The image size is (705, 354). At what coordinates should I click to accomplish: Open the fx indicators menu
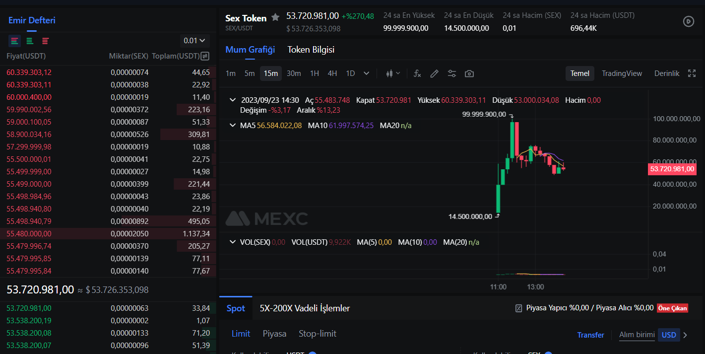(417, 73)
